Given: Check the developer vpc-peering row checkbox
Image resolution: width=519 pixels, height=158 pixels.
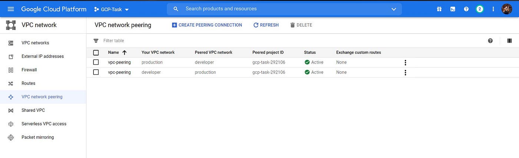Looking at the screenshot, I should tap(96, 72).
